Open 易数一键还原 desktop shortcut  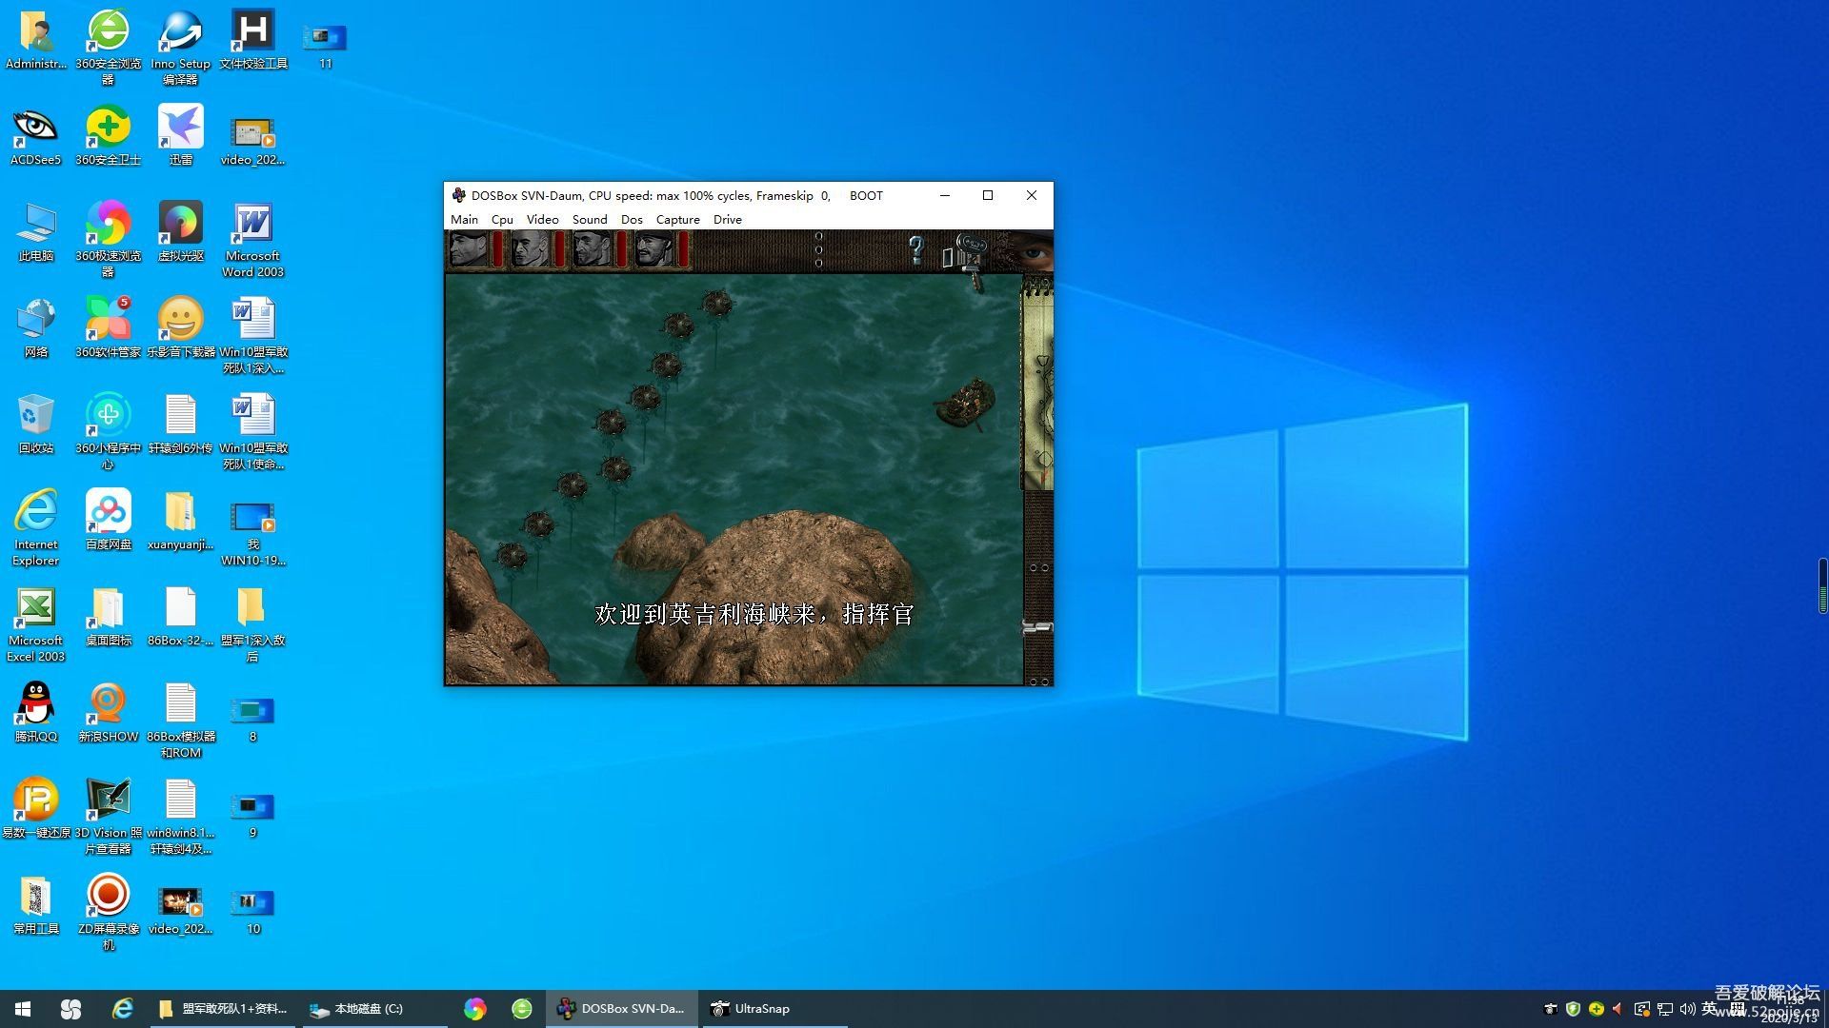(35, 809)
